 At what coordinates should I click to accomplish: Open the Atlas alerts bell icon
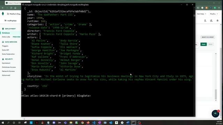(x=217, y=21)
